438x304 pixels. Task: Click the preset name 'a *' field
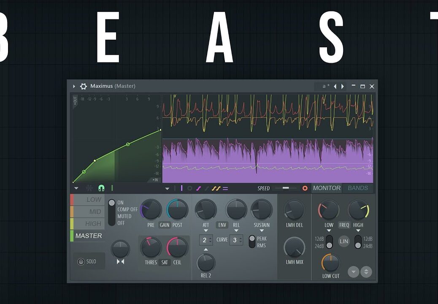(326, 86)
